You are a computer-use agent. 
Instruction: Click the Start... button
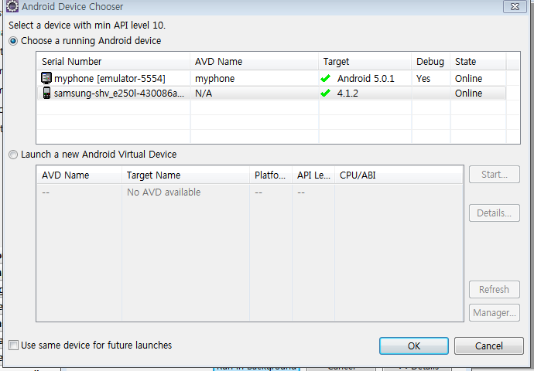click(x=495, y=175)
